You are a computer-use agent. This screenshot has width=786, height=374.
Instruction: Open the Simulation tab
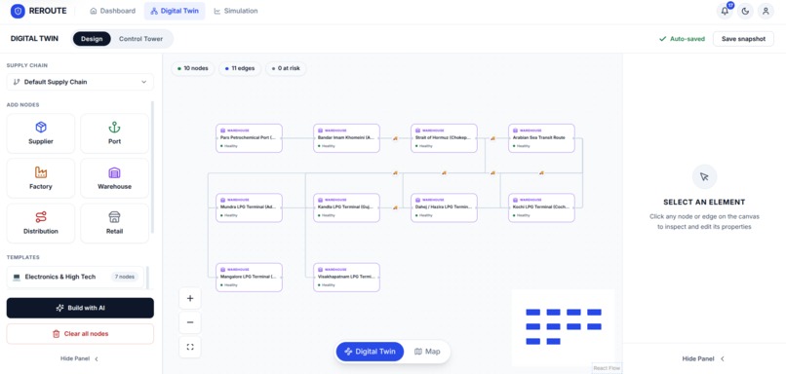coord(236,11)
